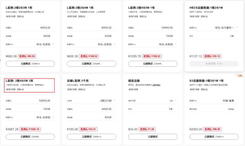Screen dimensions: 245x146
Task: Click 立即购买 for L实例-2核2G4M 1年
Action: (92, 64)
